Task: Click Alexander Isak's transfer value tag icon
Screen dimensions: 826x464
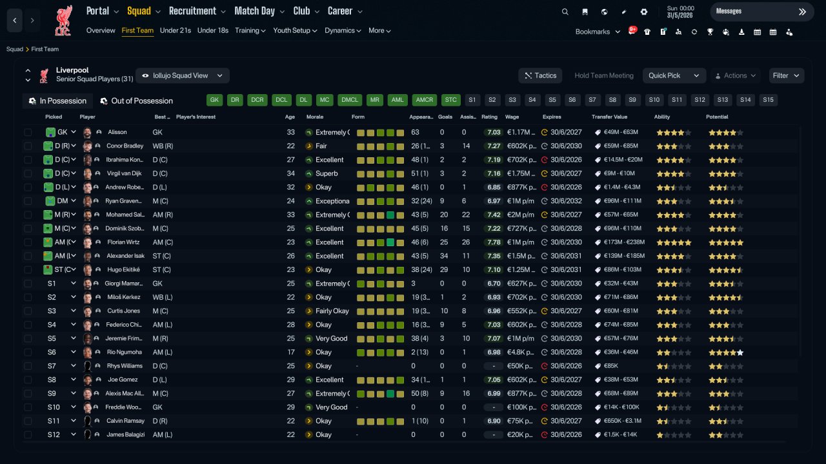Action: click(x=598, y=256)
